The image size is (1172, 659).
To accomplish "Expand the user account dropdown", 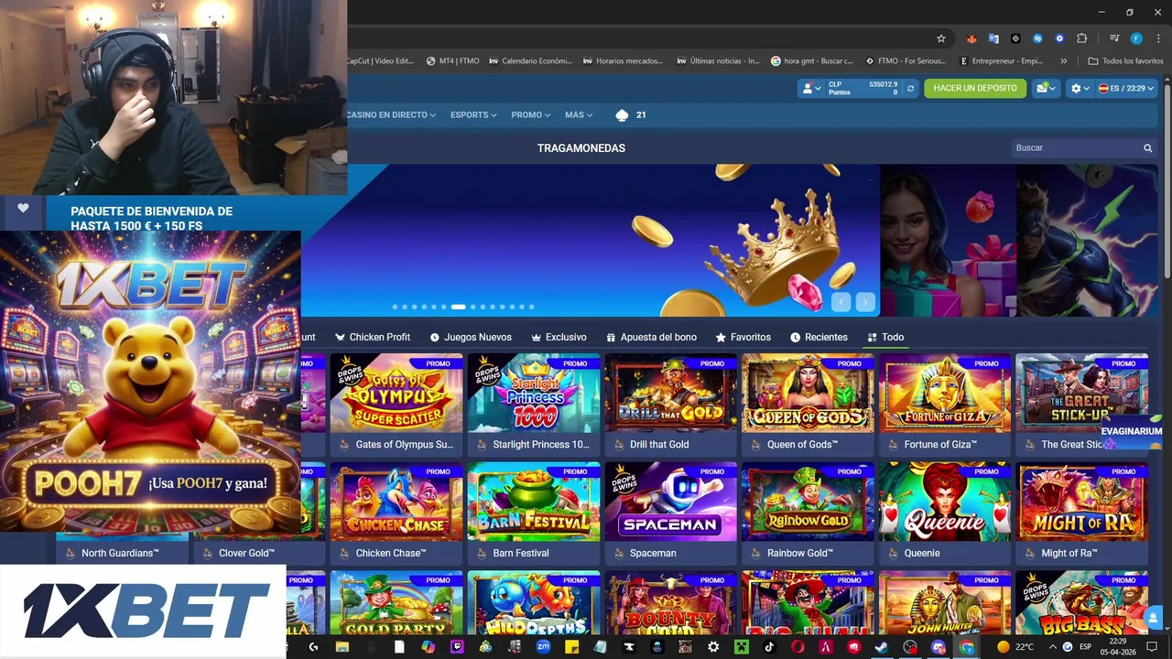I will [x=810, y=88].
